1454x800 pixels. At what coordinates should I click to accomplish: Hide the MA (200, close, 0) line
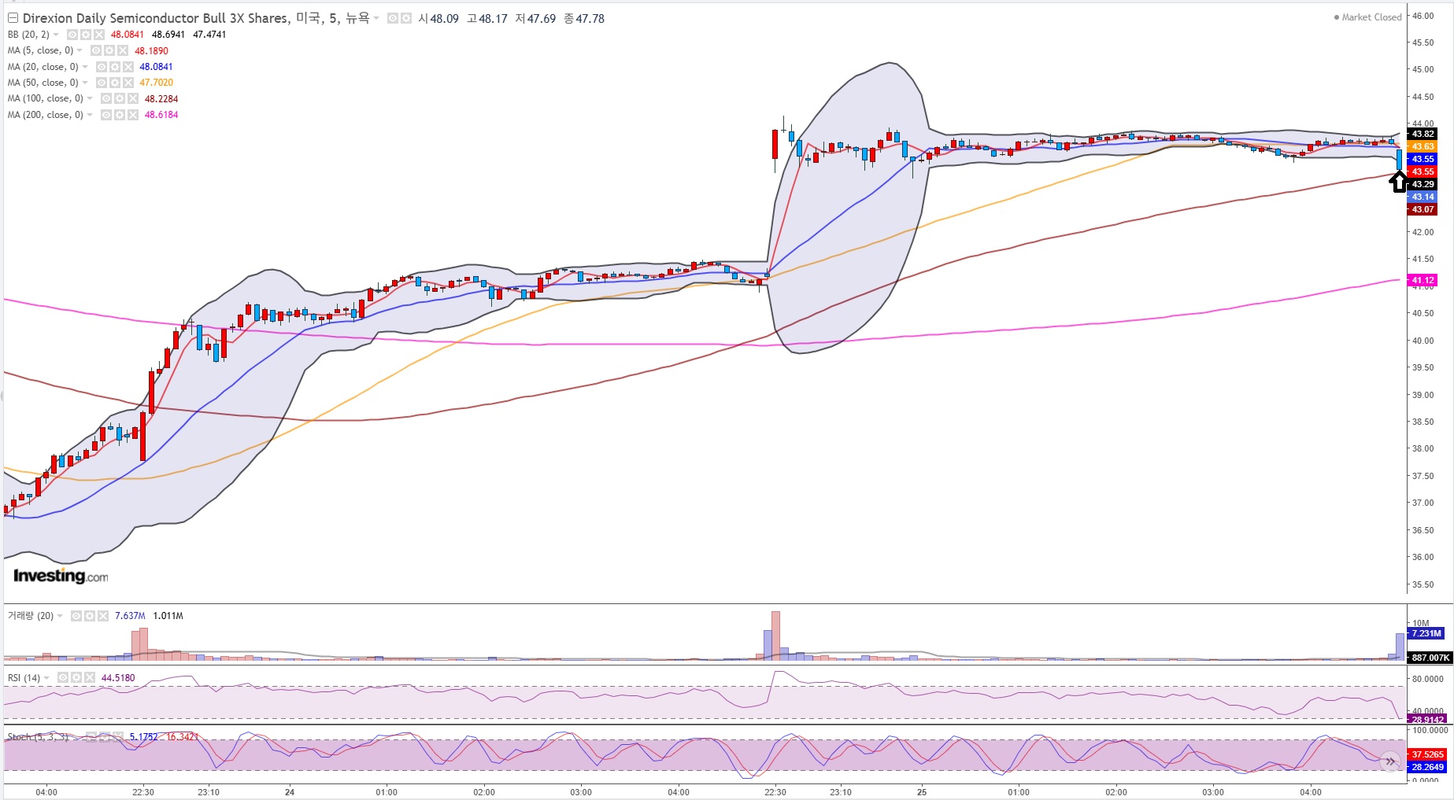[x=106, y=115]
